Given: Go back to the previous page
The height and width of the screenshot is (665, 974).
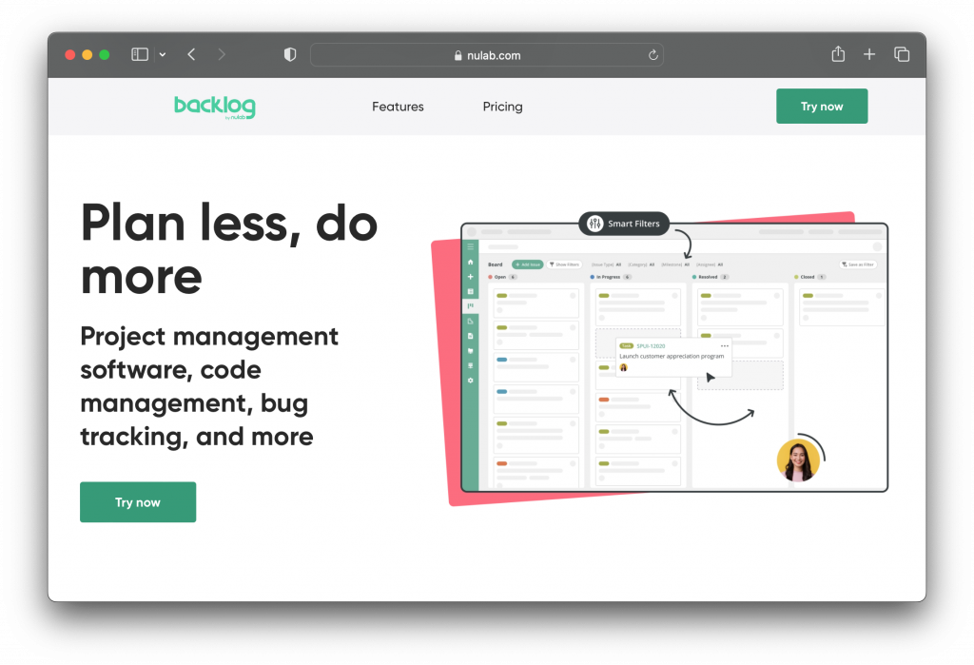Looking at the screenshot, I should coord(191,54).
